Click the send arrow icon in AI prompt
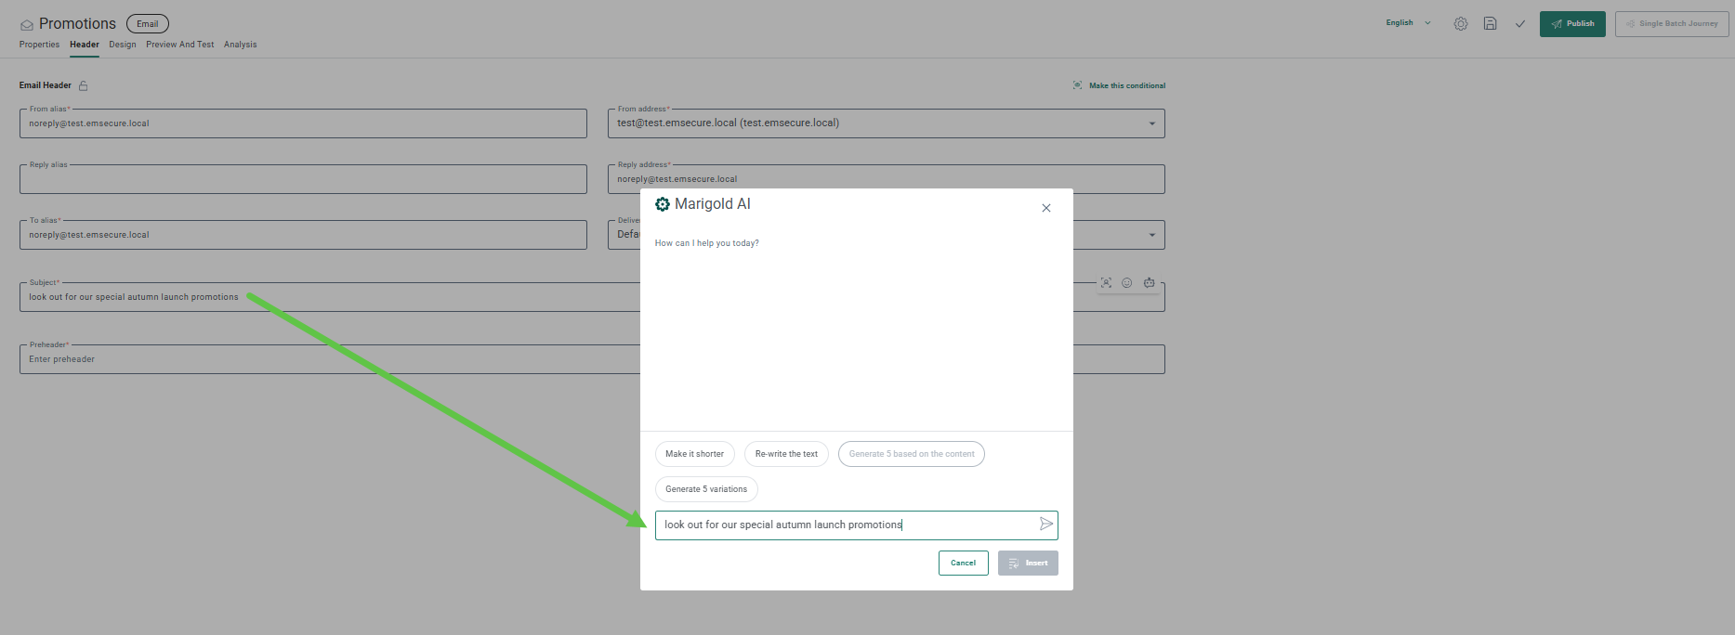 point(1045,525)
